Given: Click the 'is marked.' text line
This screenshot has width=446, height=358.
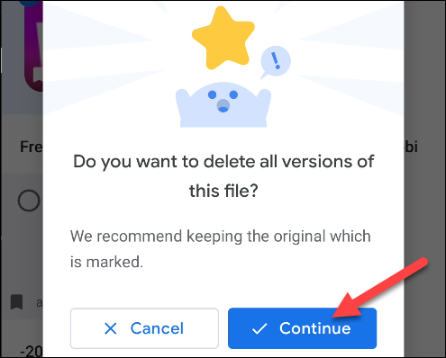Looking at the screenshot, I should point(106,262).
